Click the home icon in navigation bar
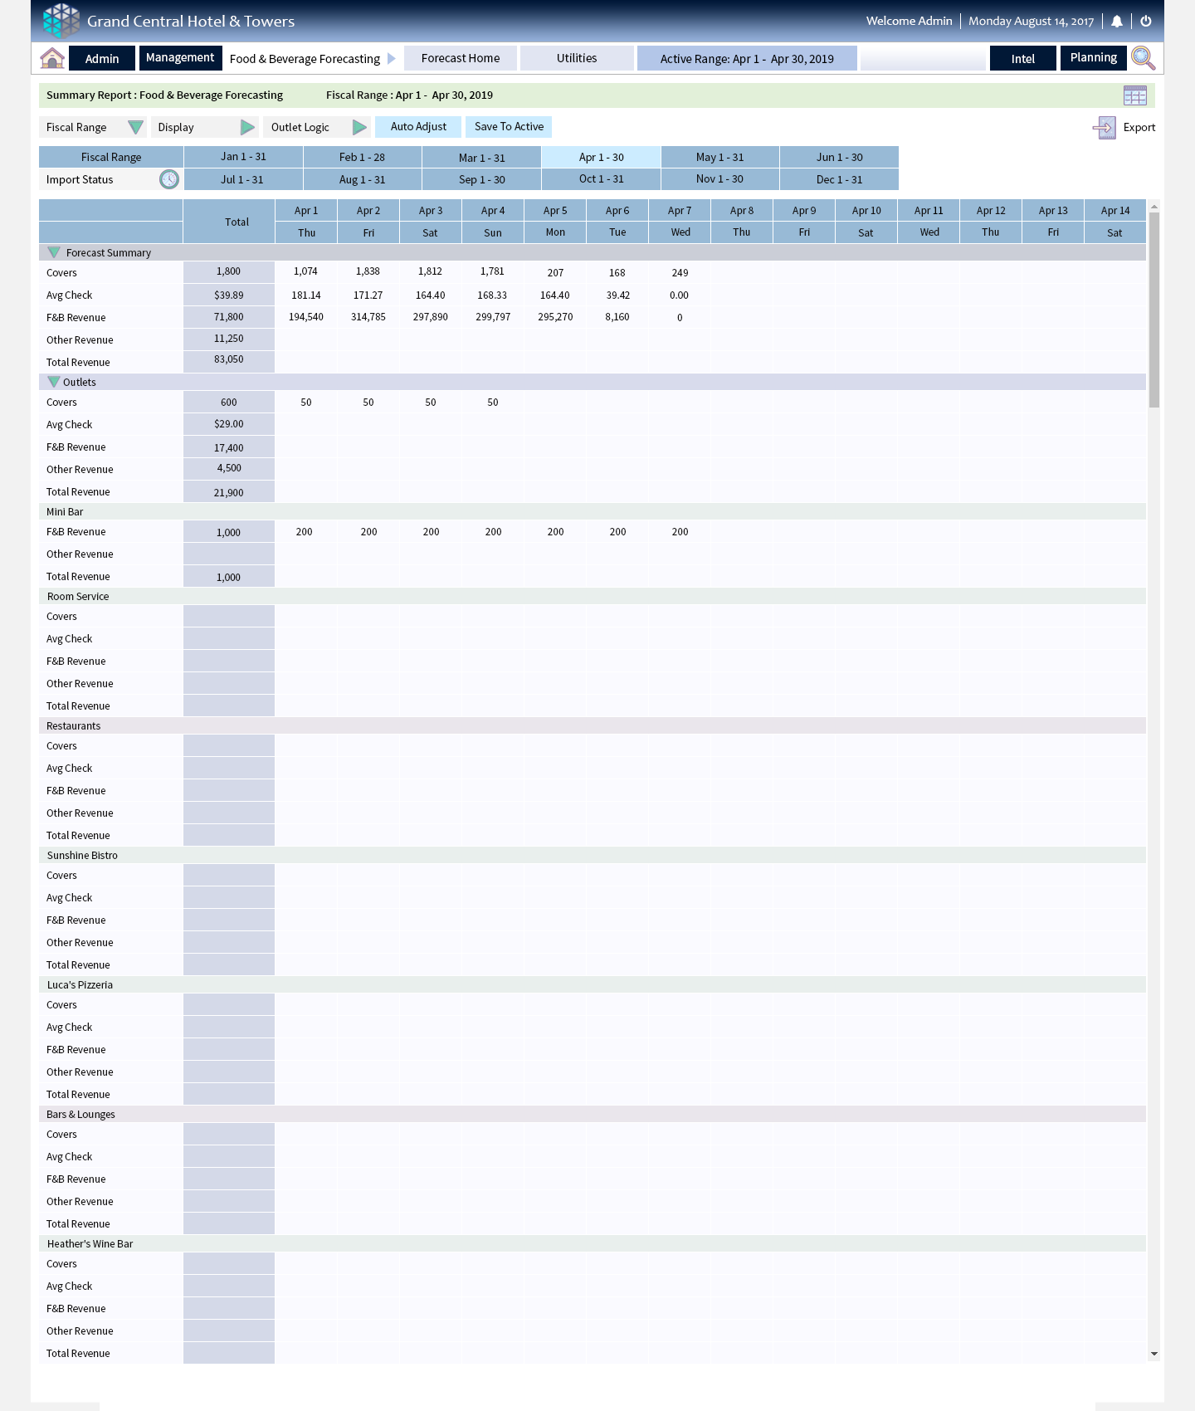1195x1411 pixels. (52, 58)
